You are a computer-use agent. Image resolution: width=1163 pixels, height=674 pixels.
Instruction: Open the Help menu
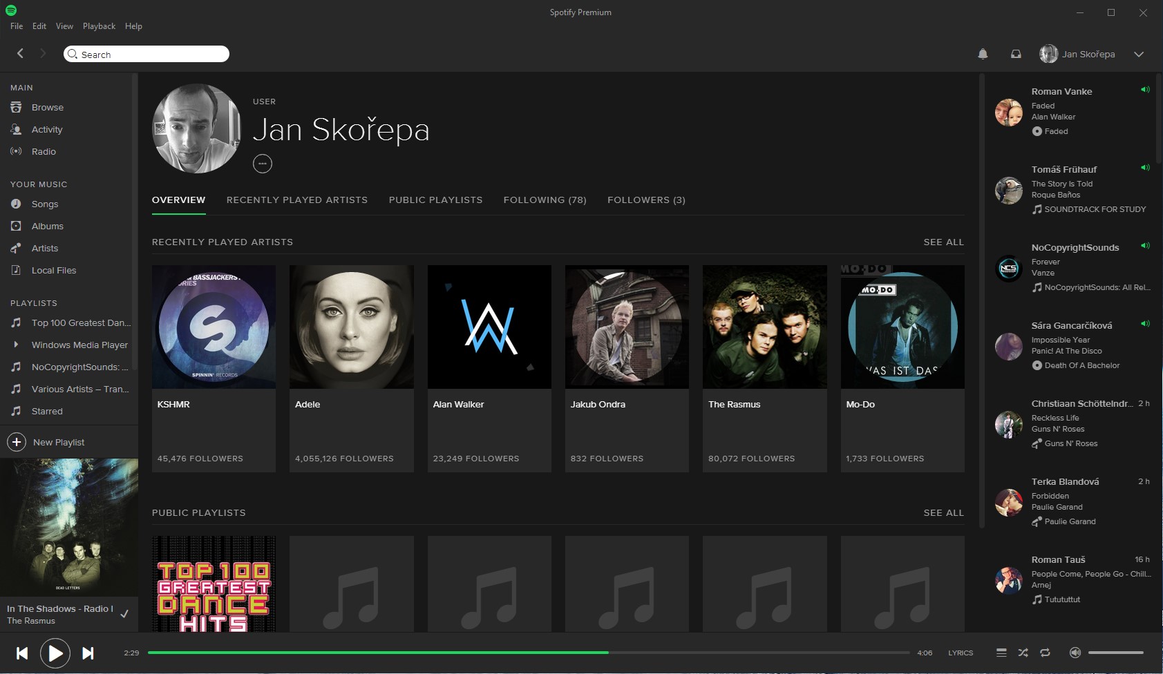(133, 26)
